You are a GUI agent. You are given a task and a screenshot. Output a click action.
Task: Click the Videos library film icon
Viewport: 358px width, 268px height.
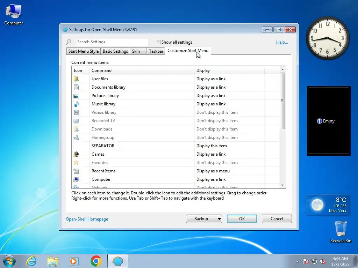tap(76, 112)
